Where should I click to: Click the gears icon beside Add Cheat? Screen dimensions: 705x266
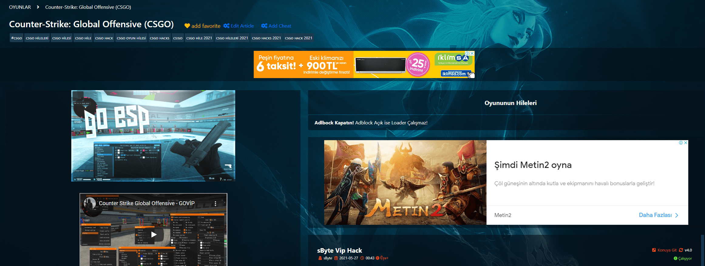click(264, 26)
